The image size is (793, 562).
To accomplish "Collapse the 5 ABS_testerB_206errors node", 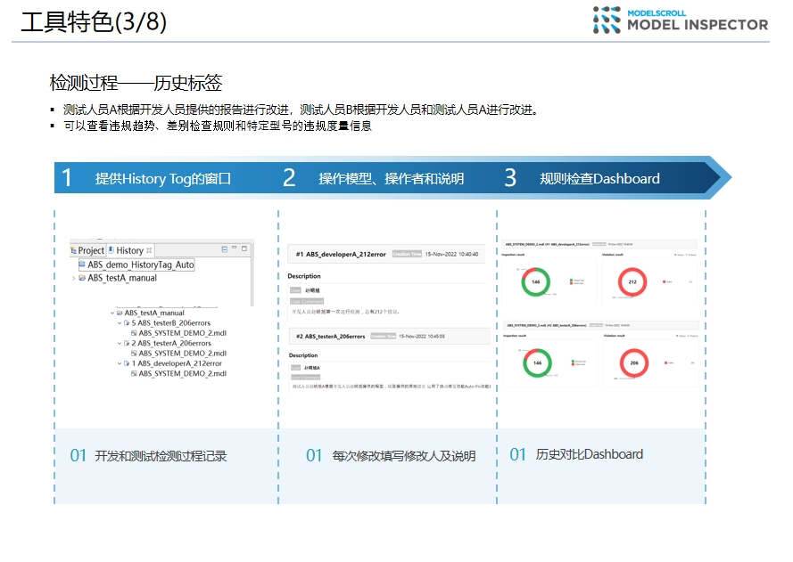I will pos(120,323).
